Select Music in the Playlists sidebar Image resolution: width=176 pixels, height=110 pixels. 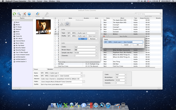coord(18,22)
